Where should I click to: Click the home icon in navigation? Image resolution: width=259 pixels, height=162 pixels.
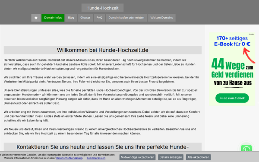tap(36, 18)
